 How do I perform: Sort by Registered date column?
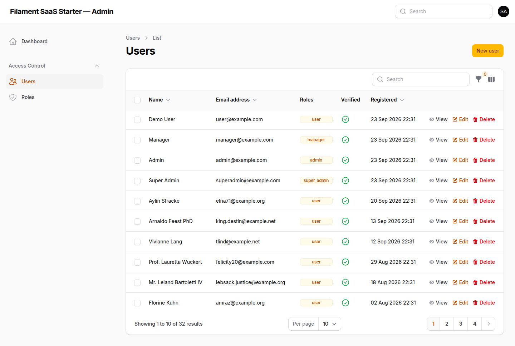[x=387, y=100]
